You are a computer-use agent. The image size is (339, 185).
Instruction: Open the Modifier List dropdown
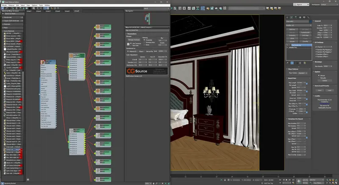coord(299,25)
